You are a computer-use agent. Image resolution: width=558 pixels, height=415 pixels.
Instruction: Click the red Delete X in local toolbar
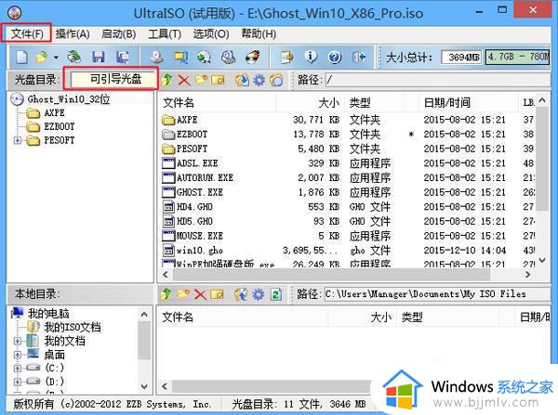click(x=200, y=294)
